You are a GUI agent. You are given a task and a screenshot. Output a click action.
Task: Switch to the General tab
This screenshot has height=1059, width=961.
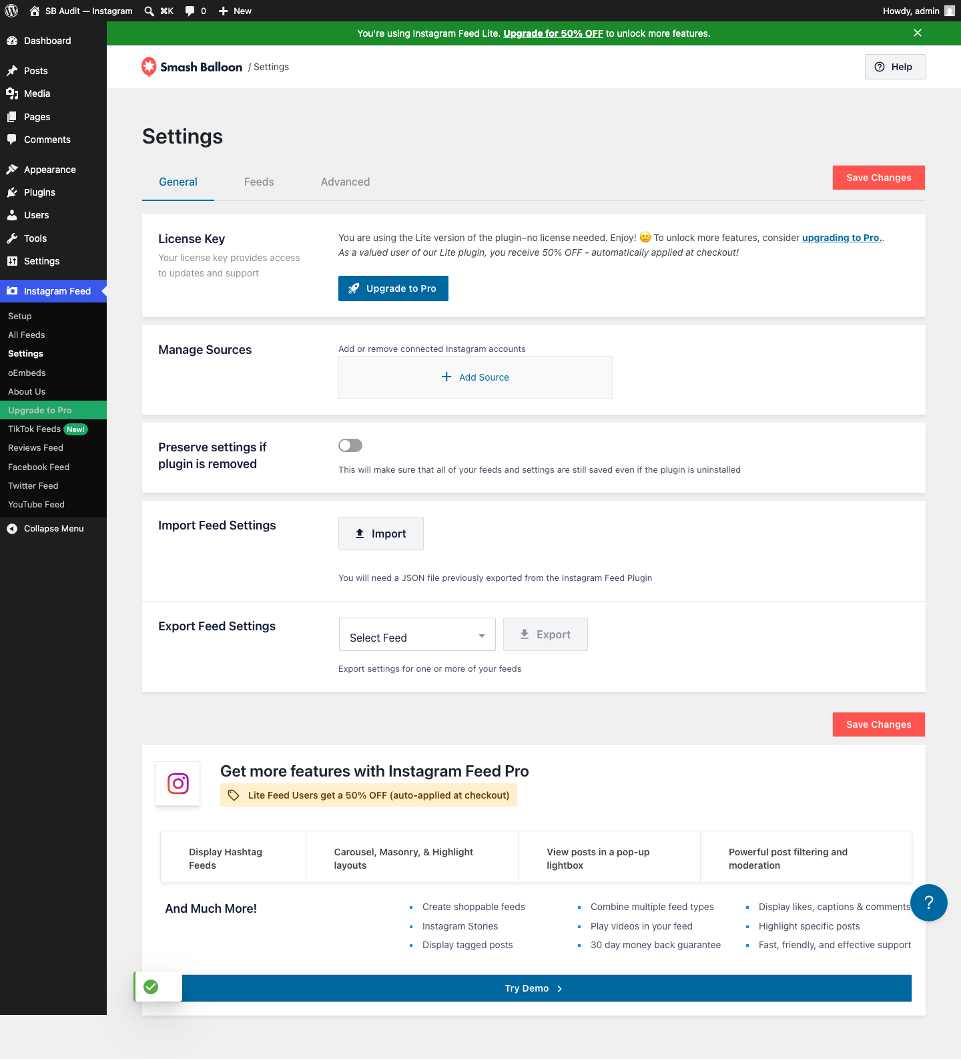click(x=178, y=182)
